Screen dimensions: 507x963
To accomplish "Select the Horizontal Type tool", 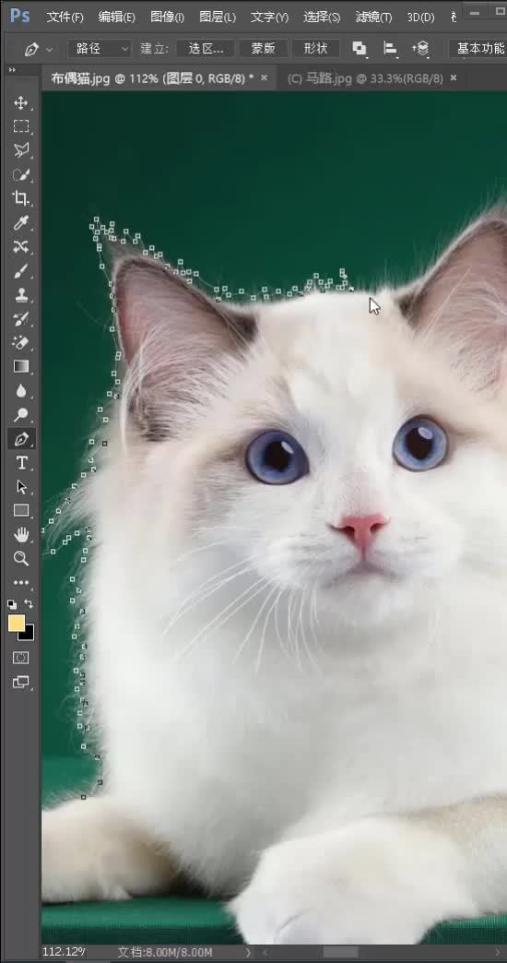I will point(21,462).
